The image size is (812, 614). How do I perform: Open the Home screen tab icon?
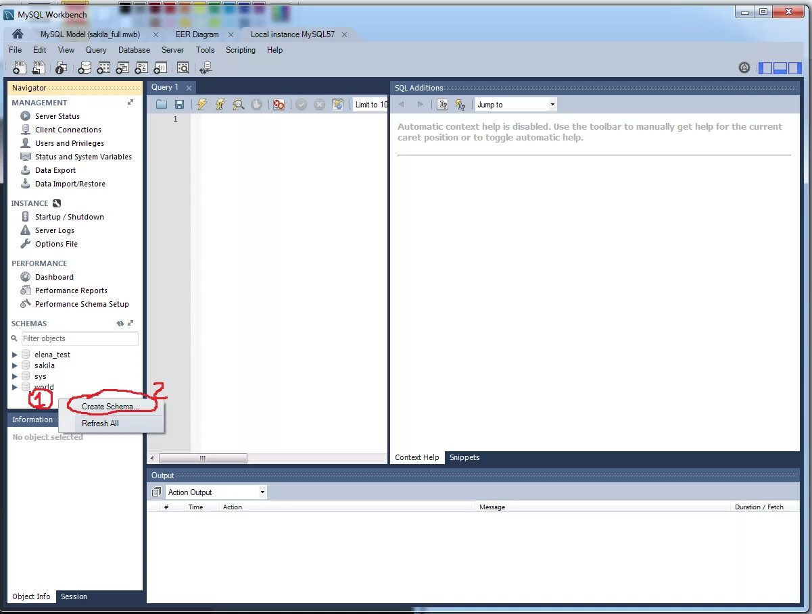(x=18, y=34)
